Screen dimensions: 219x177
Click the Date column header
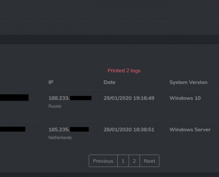[x=109, y=82]
